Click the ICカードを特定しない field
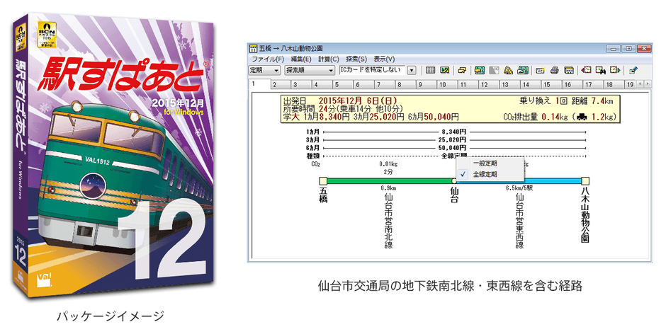Screen dimensions: 666x334 point(373,70)
